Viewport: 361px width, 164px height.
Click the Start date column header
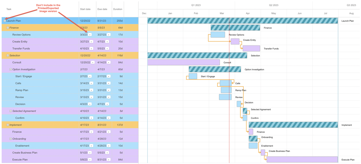point(85,9)
